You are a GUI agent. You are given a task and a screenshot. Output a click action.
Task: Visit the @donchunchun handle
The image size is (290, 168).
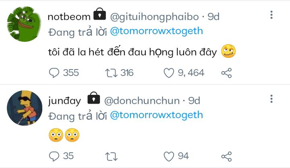(x=143, y=100)
